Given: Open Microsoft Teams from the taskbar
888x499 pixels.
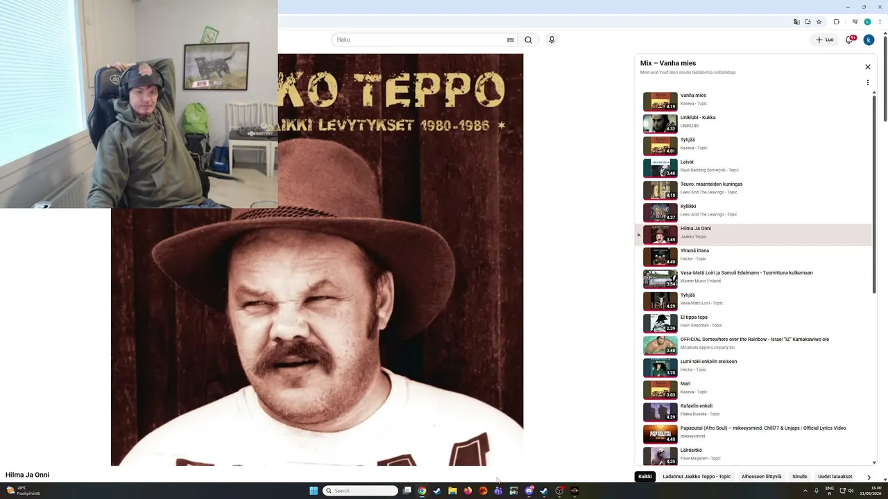Looking at the screenshot, I should pyautogui.click(x=498, y=491).
